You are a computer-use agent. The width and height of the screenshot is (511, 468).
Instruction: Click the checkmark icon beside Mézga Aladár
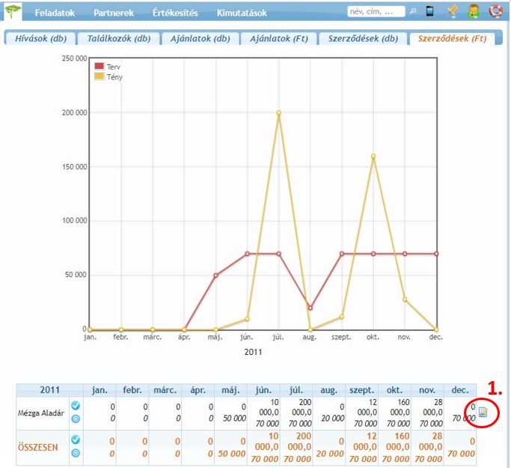point(76,405)
